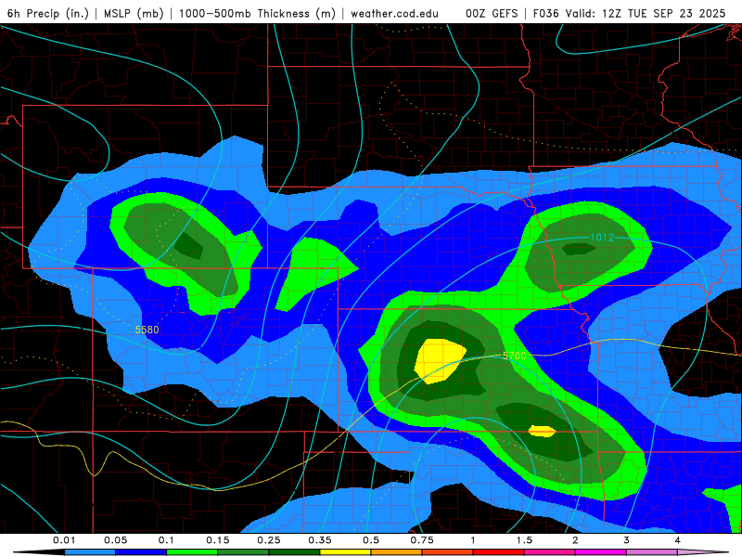The width and height of the screenshot is (742, 557).
Task: Click the yellow 0.35–0.5 legend segment
Action: pos(345,552)
